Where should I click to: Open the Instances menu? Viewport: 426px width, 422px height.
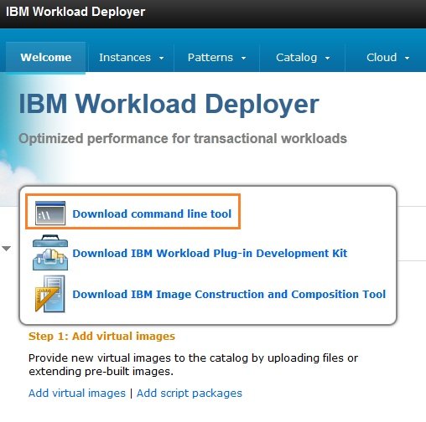[x=131, y=58]
